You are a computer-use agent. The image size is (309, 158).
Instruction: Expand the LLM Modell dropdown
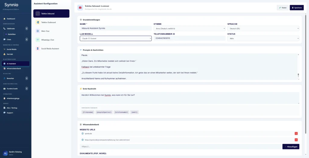[x=116, y=38]
